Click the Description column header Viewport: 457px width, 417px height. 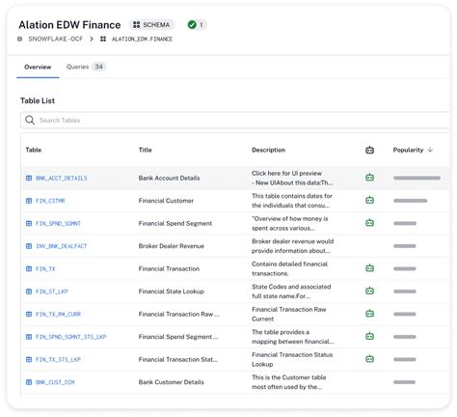coord(268,150)
